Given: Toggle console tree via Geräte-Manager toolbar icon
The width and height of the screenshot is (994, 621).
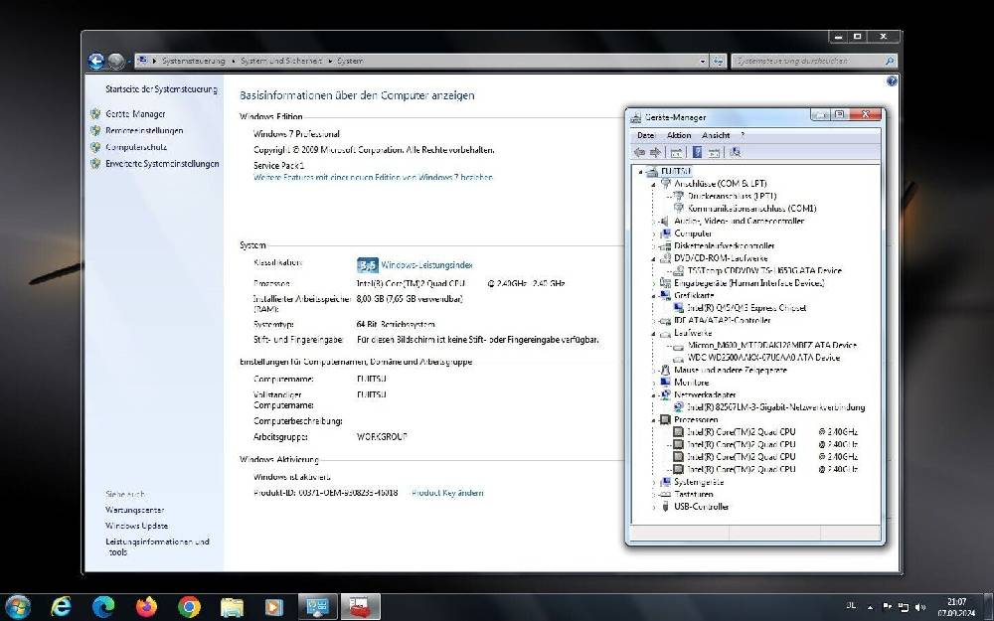Looking at the screenshot, I should coord(676,152).
